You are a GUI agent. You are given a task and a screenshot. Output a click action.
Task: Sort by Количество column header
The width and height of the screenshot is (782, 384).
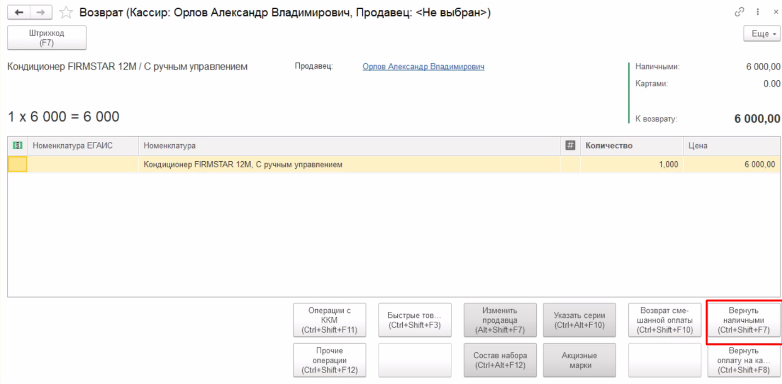[609, 146]
